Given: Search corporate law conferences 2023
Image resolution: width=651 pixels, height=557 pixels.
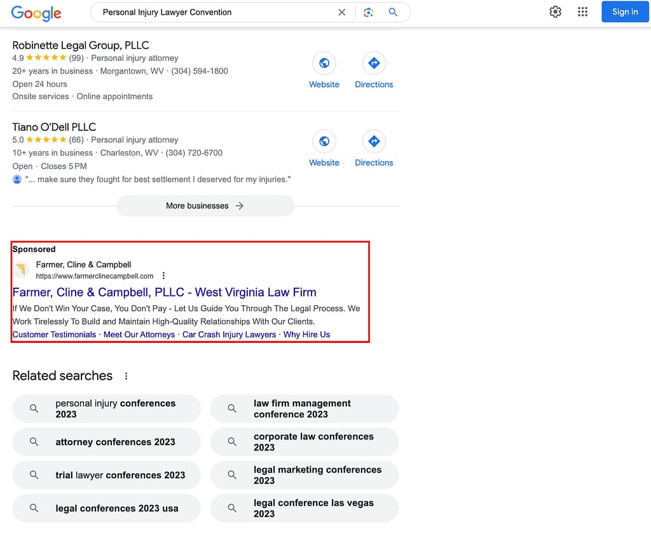Looking at the screenshot, I should (x=305, y=441).
